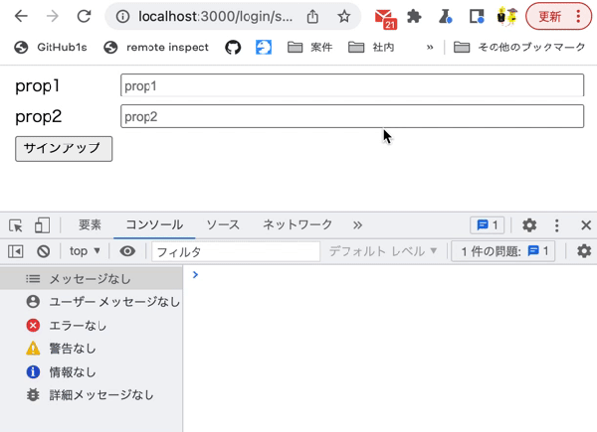This screenshot has height=432, width=597.
Task: Open the Extensions puzzle piece menu
Action: coord(414,16)
